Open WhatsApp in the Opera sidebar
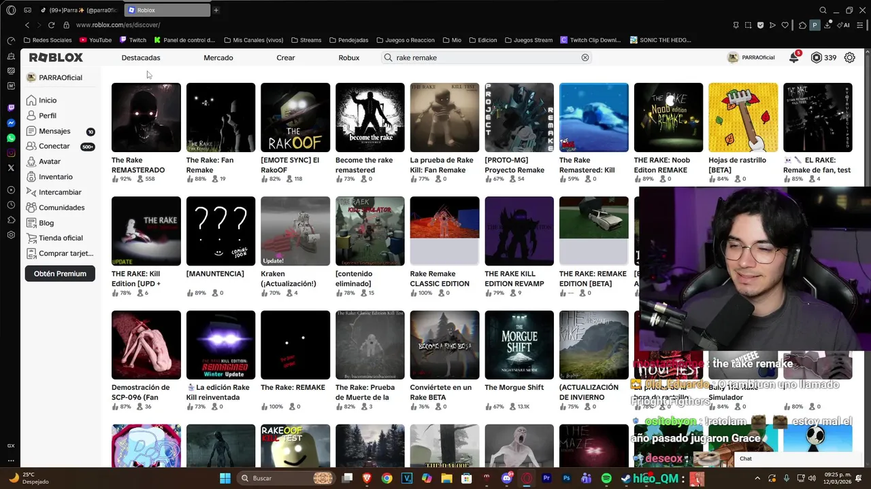The image size is (871, 489). [x=11, y=138]
